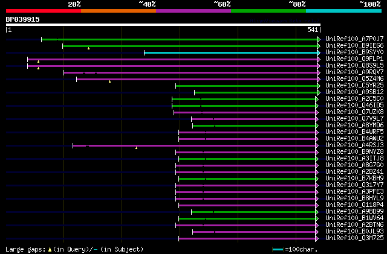Click the cyan ~100% identity legend segment
Image resolution: width=387 pixels, height=254 pixels.
[x=344, y=11]
